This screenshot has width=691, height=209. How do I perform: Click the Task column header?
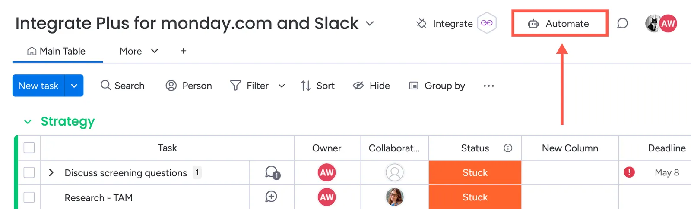(167, 148)
